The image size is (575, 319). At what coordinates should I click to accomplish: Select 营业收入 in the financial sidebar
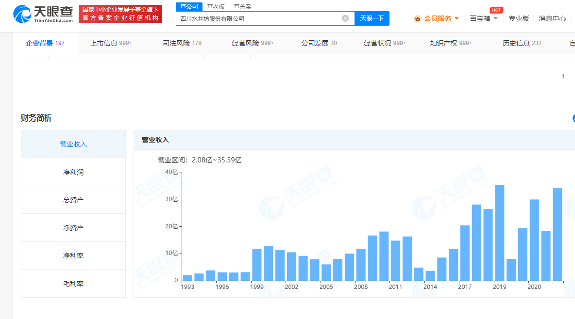(73, 144)
